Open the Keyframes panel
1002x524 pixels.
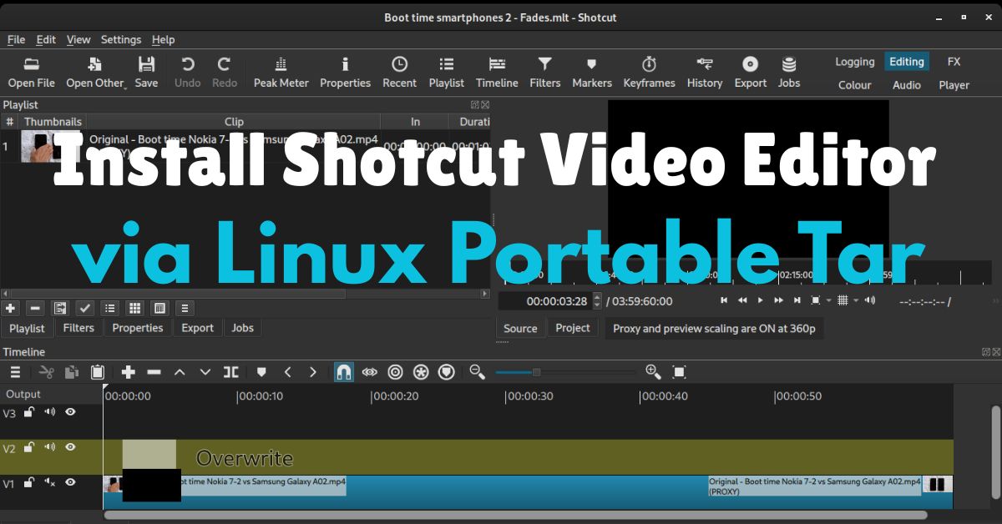(649, 73)
